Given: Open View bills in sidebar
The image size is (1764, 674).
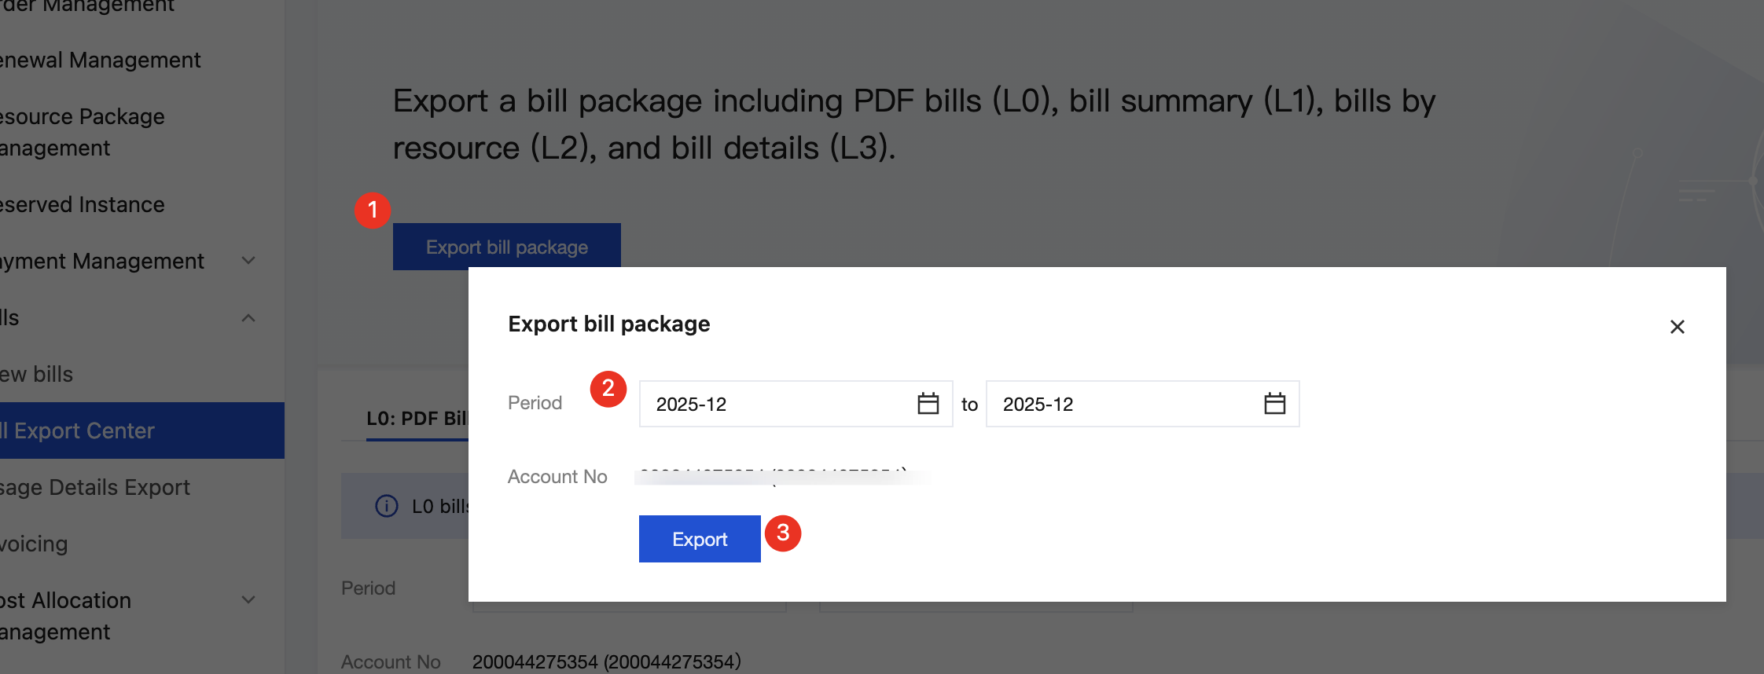Looking at the screenshot, I should point(37,374).
